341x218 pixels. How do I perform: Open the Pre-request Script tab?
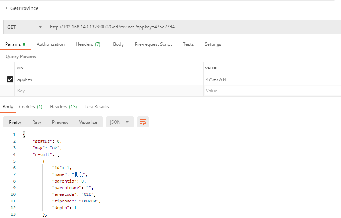pyautogui.click(x=153, y=44)
